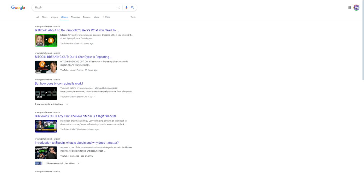Open voice search with the microphone icon
This screenshot has width=364, height=173.
(127, 7)
